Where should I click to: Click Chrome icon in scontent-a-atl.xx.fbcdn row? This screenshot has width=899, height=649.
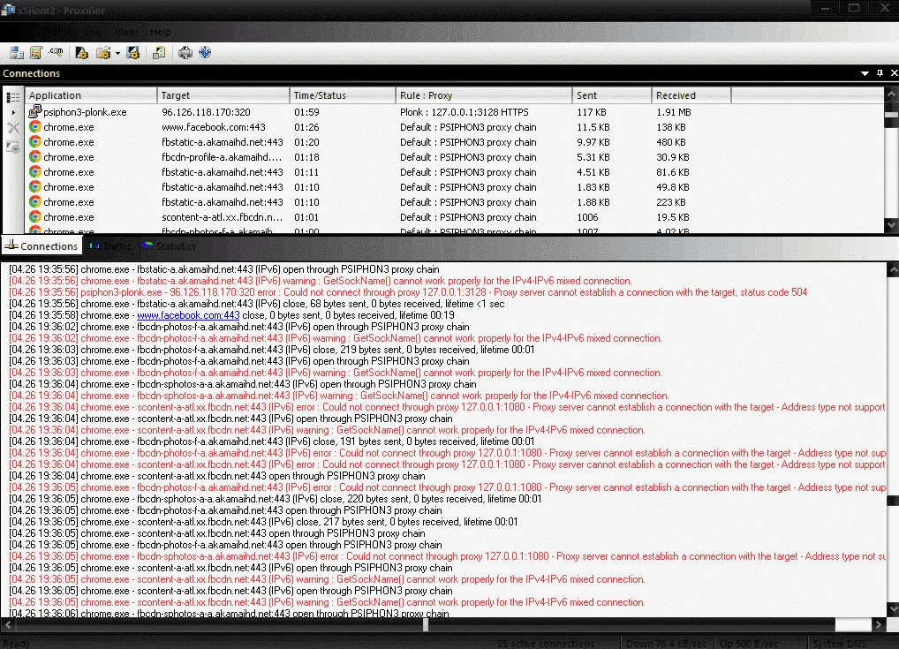(35, 216)
